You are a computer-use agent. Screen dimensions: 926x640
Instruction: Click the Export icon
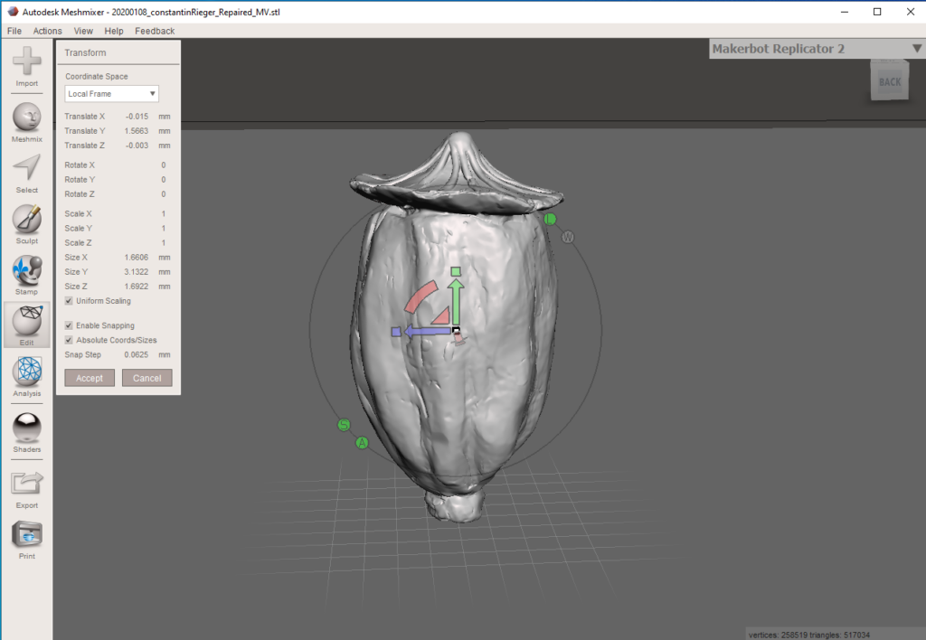[26, 489]
